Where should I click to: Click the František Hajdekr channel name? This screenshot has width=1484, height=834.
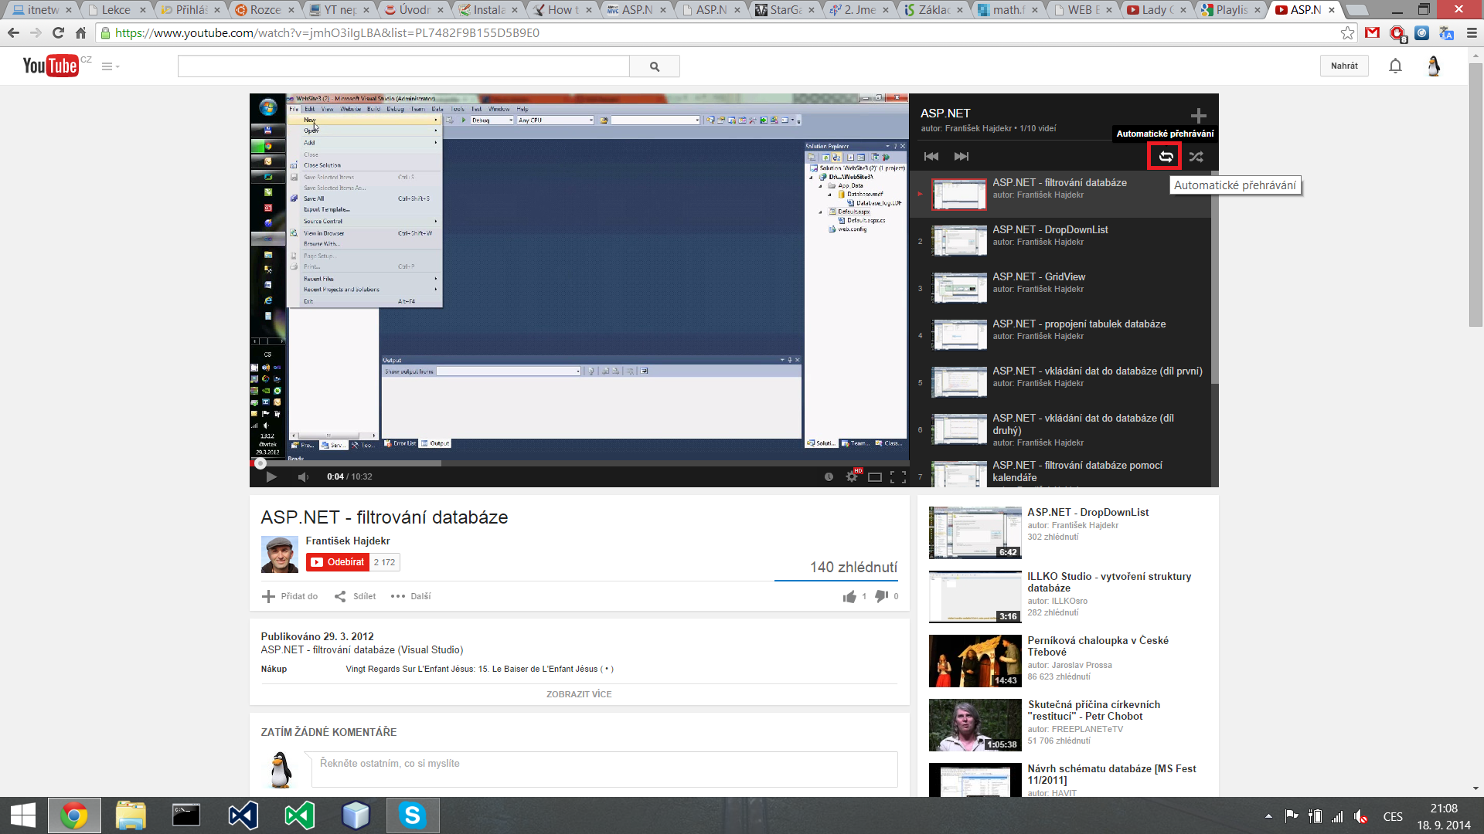tap(348, 541)
